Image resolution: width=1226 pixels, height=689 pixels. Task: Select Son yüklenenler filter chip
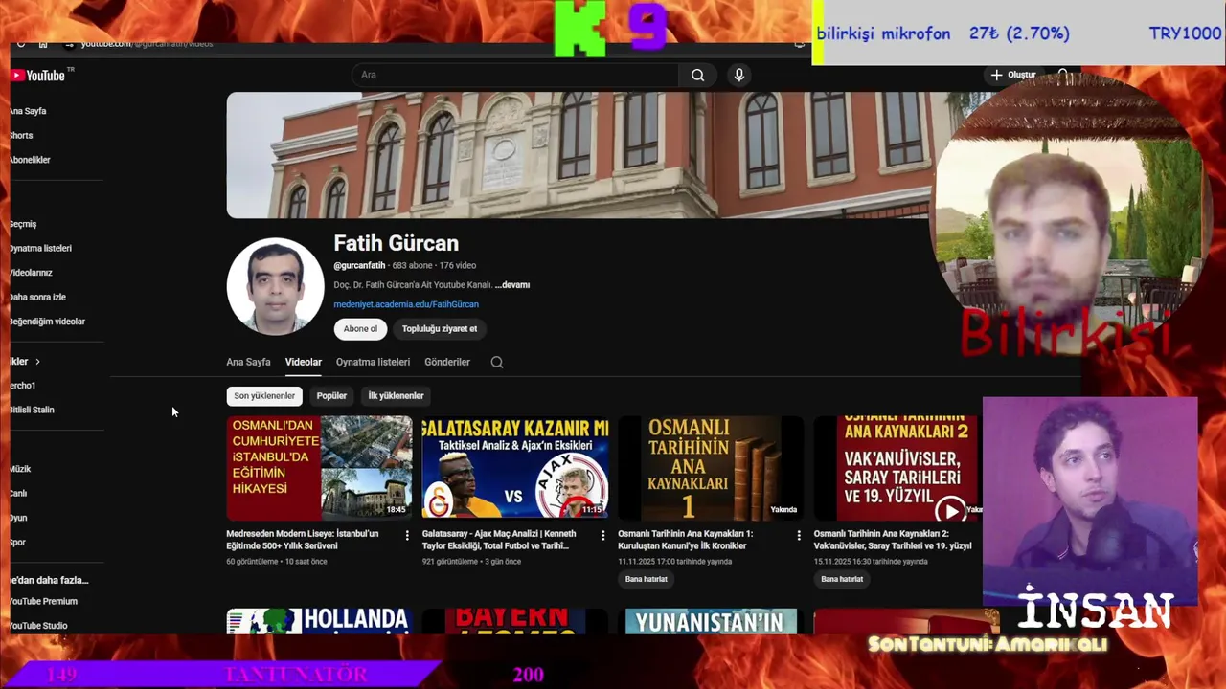tap(264, 395)
